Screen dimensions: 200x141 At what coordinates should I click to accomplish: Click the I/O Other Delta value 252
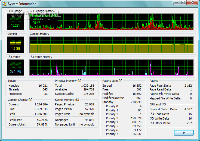tap(189, 123)
